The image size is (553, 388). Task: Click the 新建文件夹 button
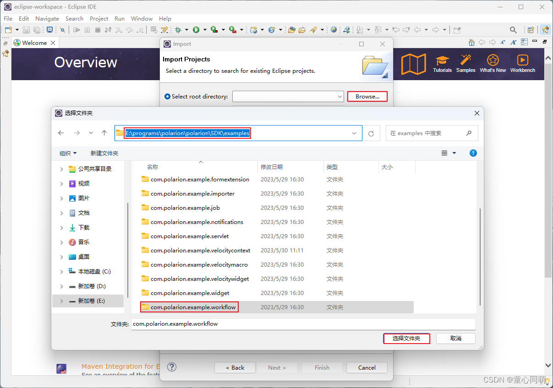pyautogui.click(x=104, y=153)
